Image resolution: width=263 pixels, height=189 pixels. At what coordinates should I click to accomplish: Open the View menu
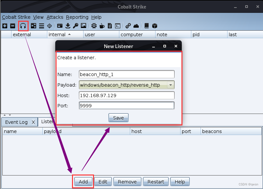click(x=38, y=17)
